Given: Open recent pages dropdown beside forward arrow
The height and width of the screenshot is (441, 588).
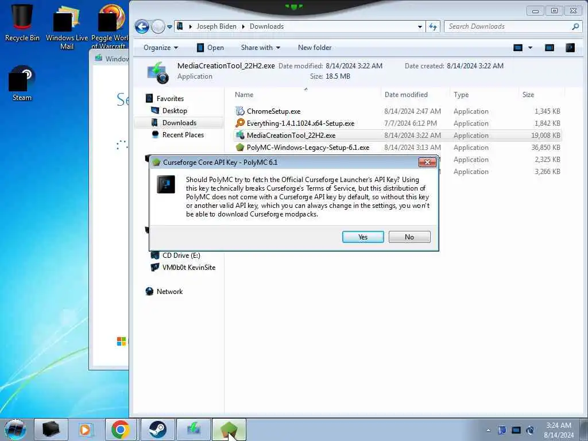Looking at the screenshot, I should 169,26.
